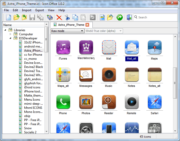180x141 pixels.
Task: Click the folder with pencil toolbar icon
Action: (110, 17)
